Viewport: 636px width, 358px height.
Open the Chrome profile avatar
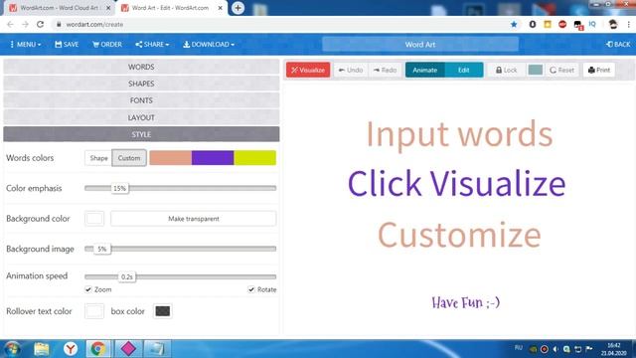613,24
